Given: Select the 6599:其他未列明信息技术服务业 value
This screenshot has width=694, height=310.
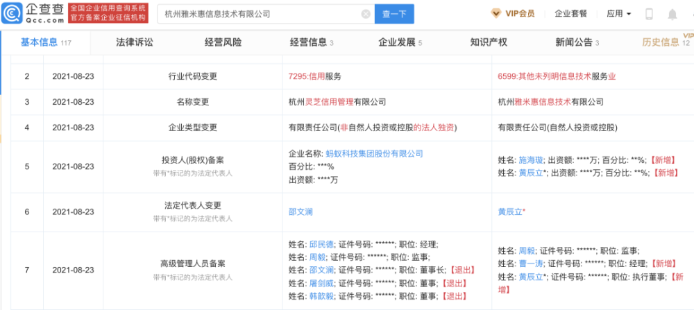Looking at the screenshot, I should [x=557, y=76].
